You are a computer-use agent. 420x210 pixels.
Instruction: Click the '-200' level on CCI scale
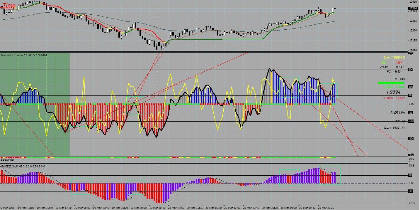[x=411, y=139]
